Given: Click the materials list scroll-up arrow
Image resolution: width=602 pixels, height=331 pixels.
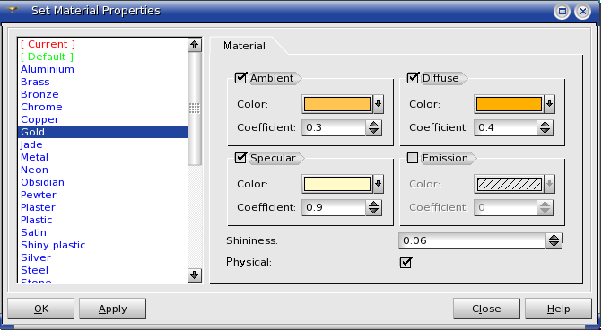Looking at the screenshot, I should pyautogui.click(x=195, y=45).
